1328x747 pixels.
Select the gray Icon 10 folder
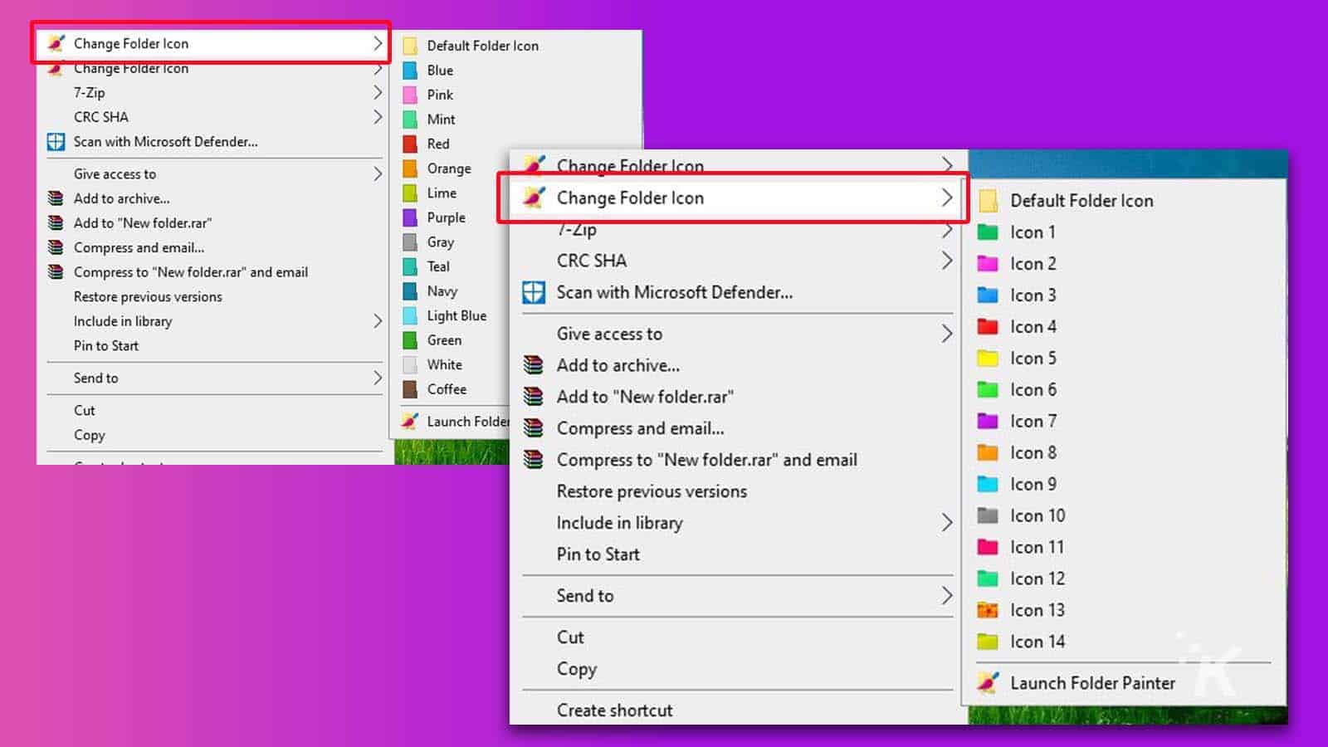pos(988,515)
